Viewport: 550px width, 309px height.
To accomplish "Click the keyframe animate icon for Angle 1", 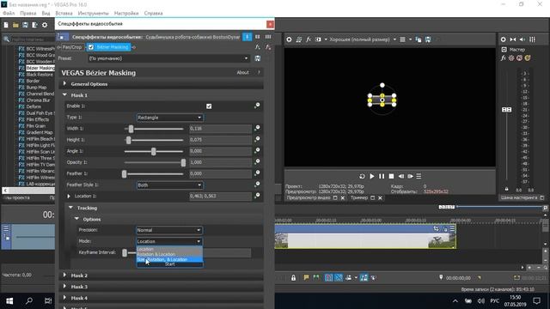I will coord(257,151).
